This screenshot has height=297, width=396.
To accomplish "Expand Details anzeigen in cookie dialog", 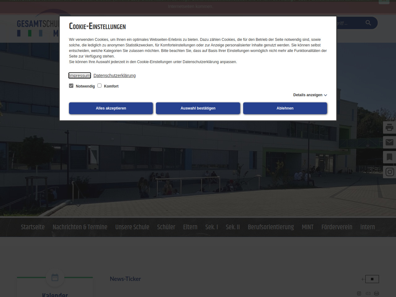I will click(310, 95).
